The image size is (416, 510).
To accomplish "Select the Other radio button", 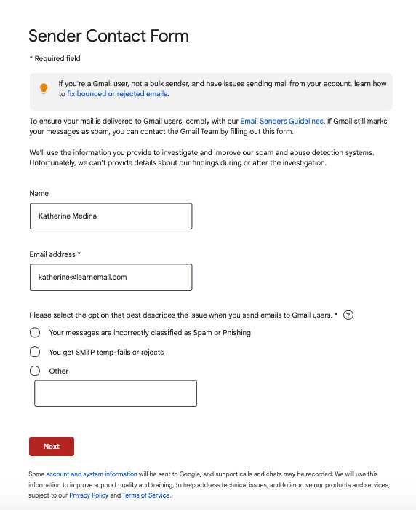I will 35,371.
